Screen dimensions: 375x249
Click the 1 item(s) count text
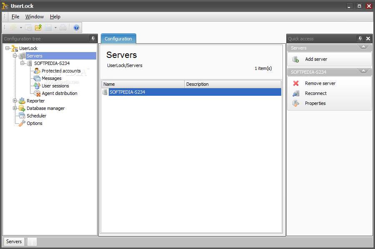point(263,68)
